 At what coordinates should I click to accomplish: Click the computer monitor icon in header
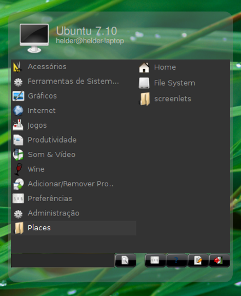[x=34, y=38]
